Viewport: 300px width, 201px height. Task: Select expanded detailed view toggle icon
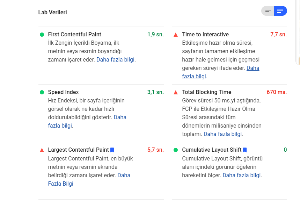pyautogui.click(x=280, y=11)
